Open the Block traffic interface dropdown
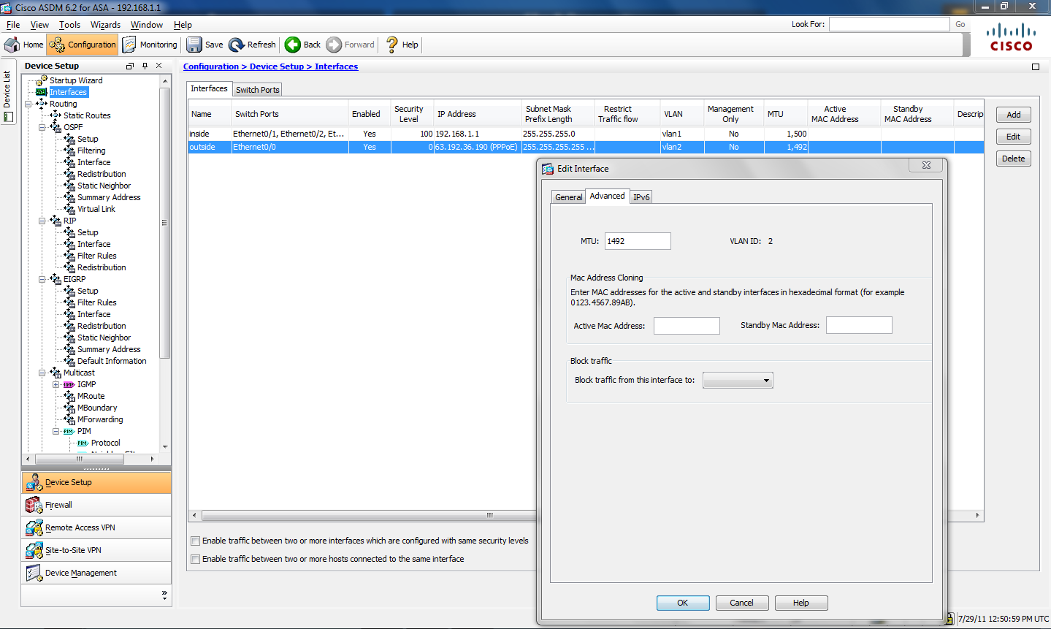 pos(738,381)
